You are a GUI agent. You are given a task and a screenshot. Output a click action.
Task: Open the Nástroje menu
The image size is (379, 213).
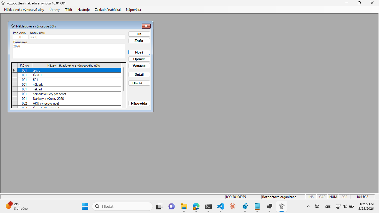(x=84, y=10)
